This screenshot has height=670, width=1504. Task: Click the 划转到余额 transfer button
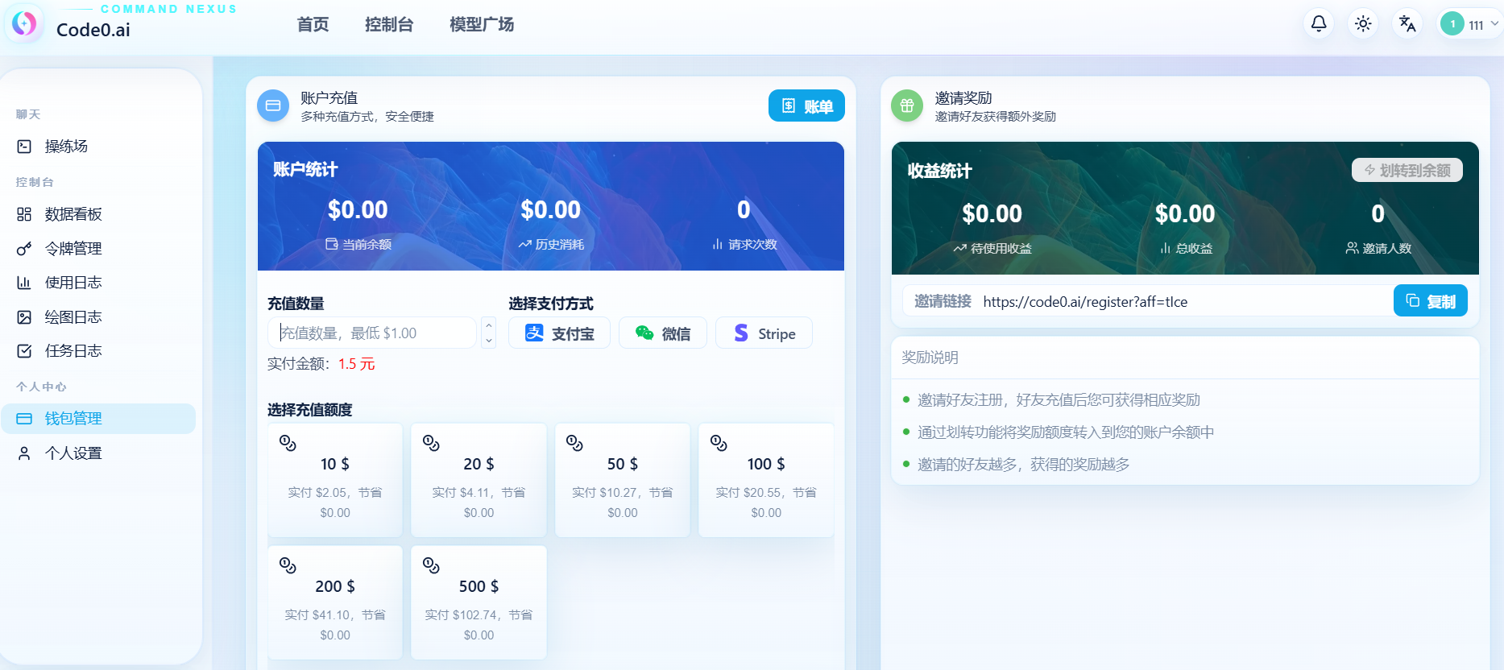(x=1407, y=171)
